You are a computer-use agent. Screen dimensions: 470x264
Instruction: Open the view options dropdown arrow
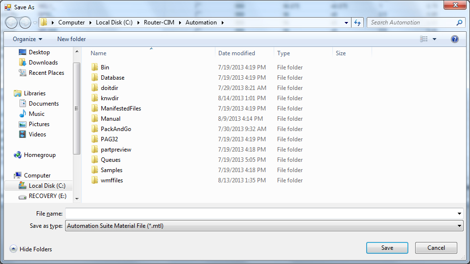434,39
